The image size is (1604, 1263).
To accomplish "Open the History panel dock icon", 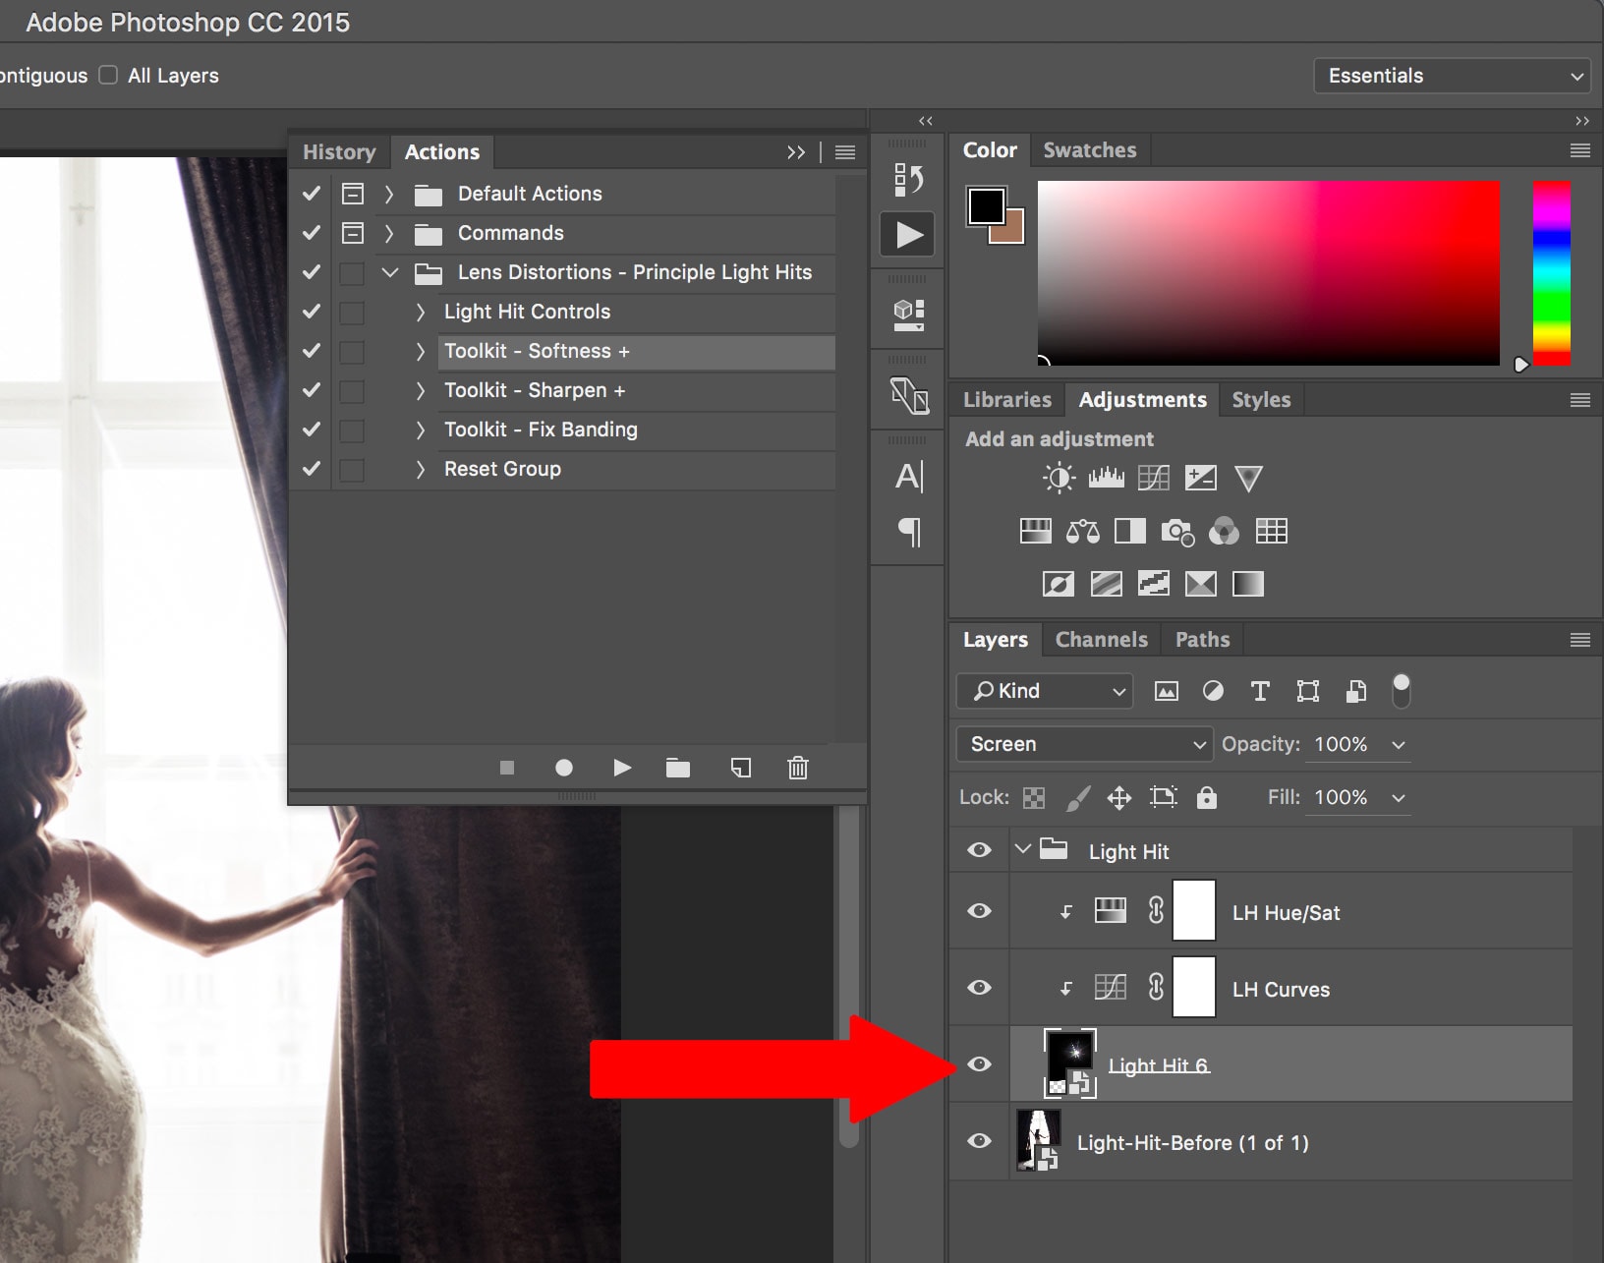I will point(908,180).
